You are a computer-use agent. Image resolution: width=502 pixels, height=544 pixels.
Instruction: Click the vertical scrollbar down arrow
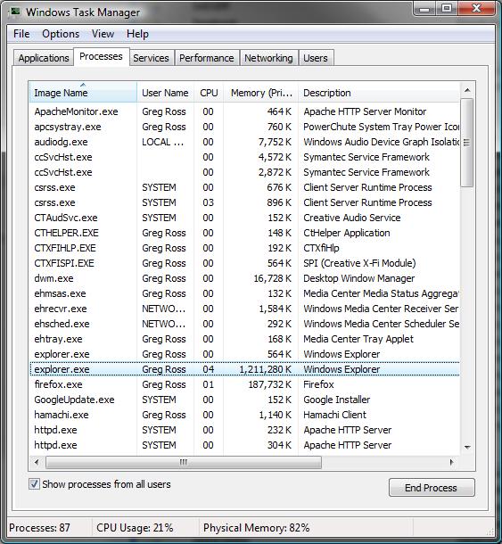tap(467, 447)
